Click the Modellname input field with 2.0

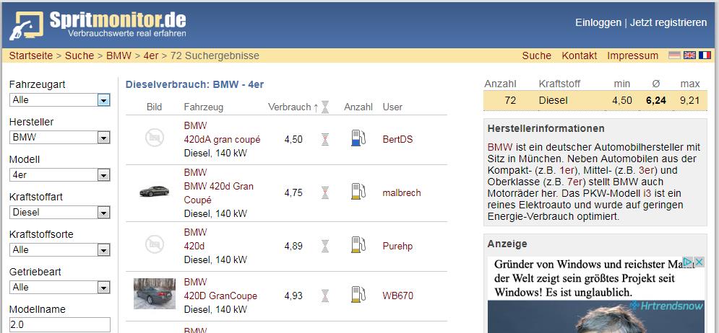[x=59, y=325]
